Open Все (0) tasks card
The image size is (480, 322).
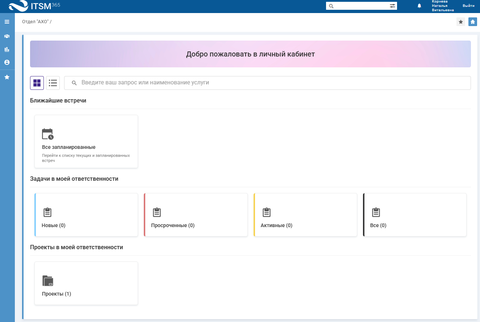pyautogui.click(x=415, y=215)
